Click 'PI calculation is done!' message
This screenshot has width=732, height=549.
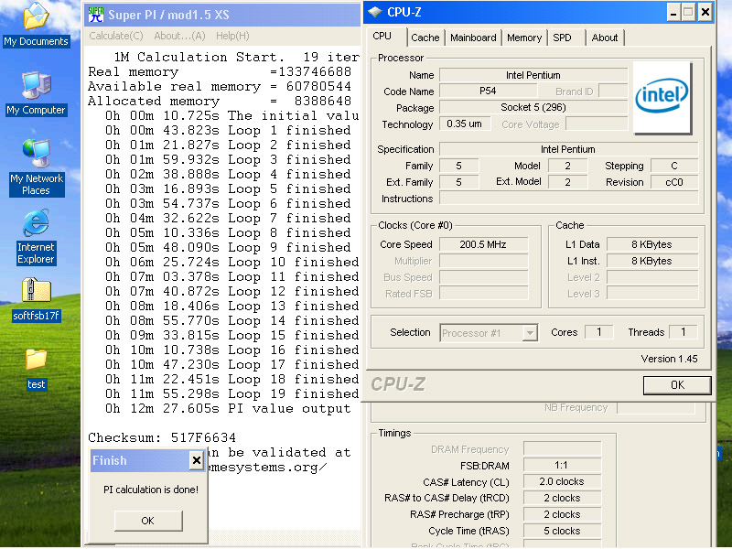[151, 490]
